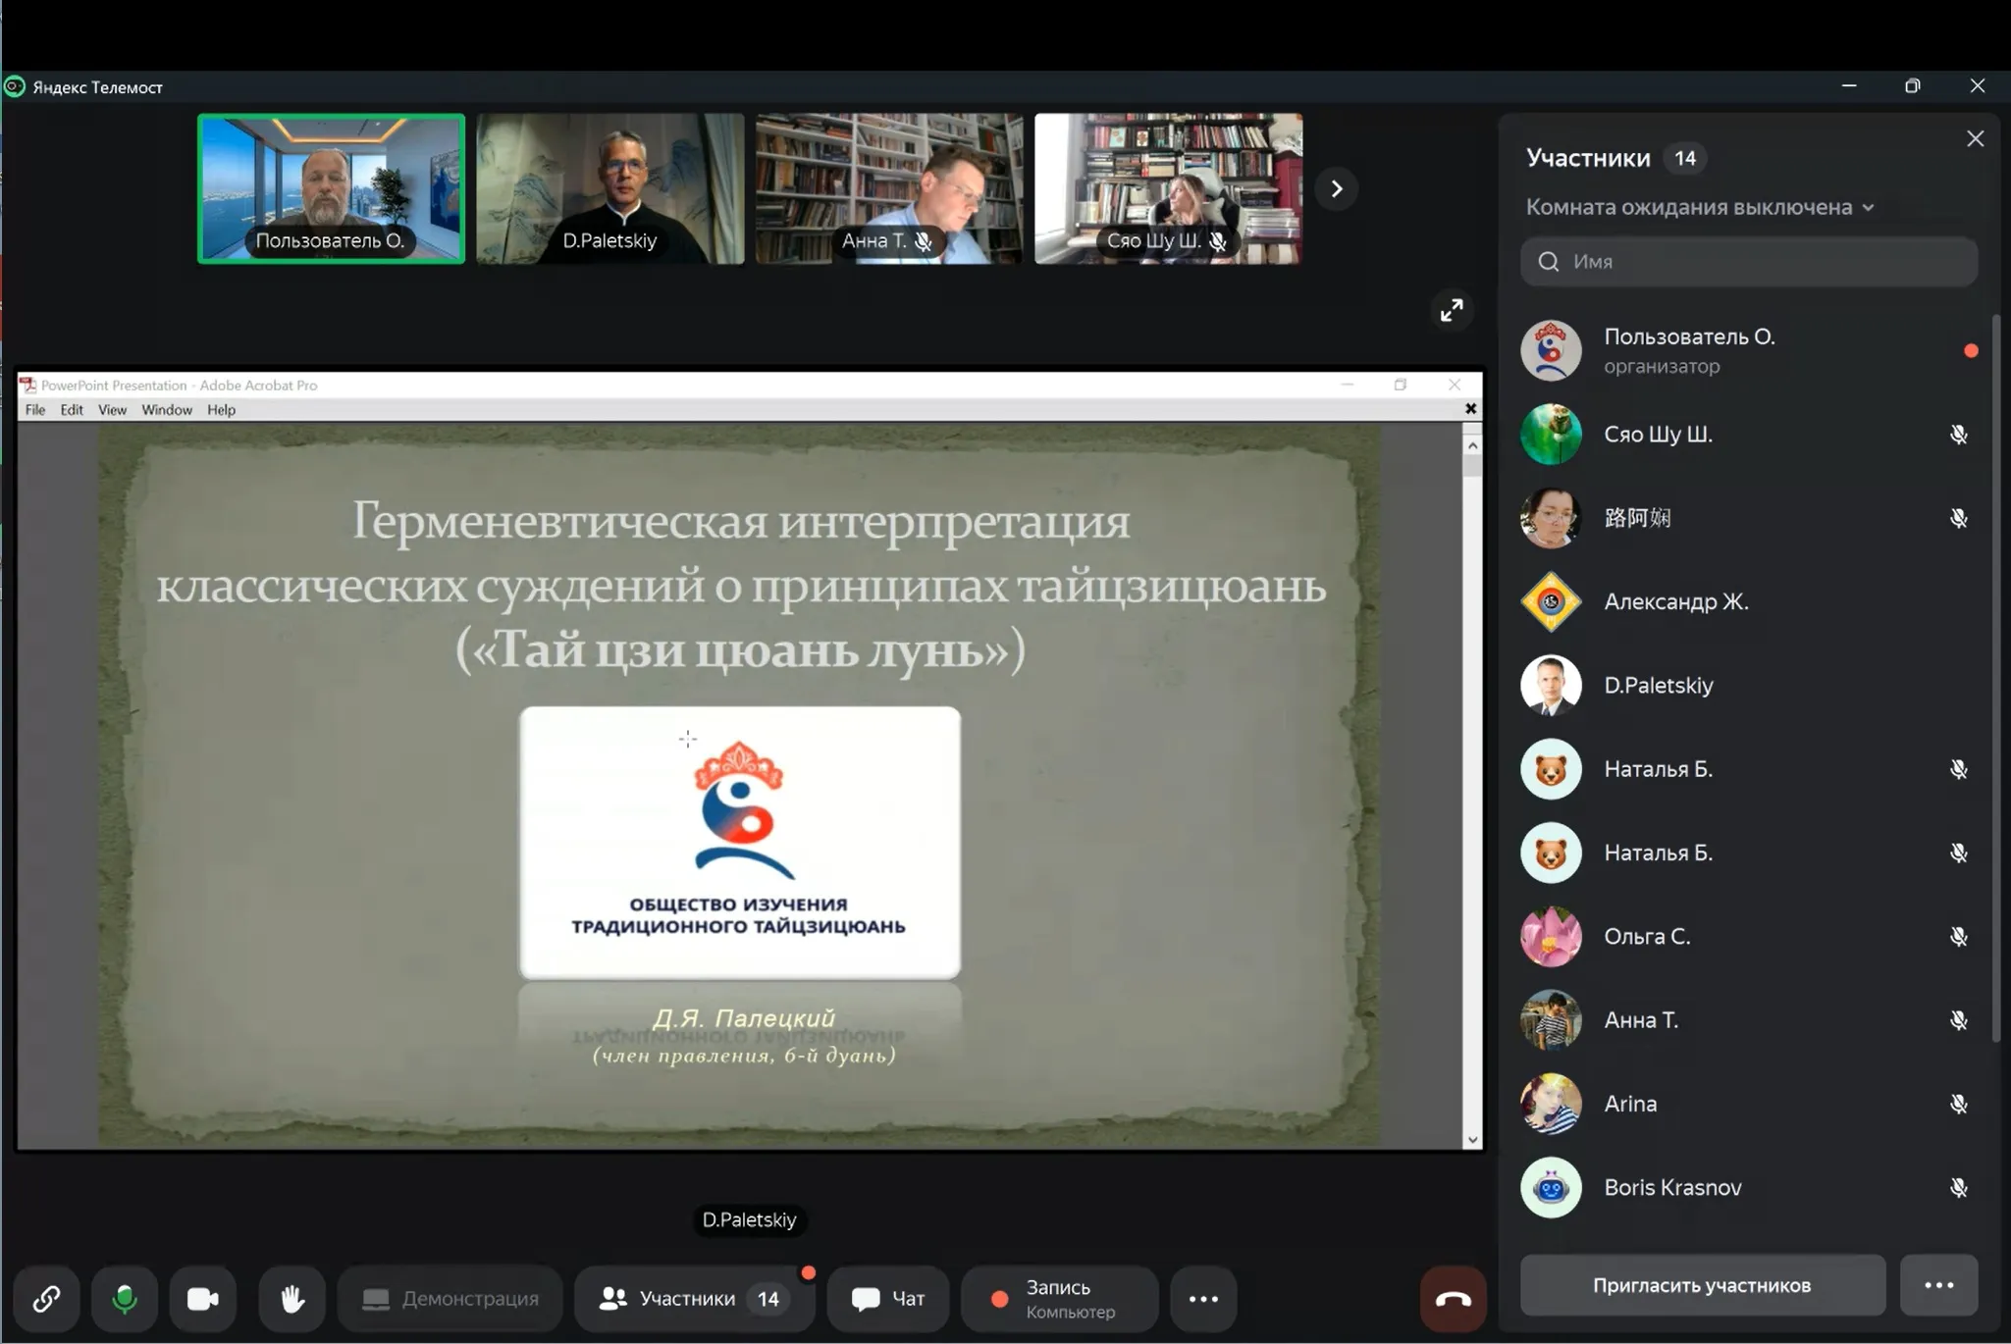Click the muted microphone icon for Boris Krasnov

[1958, 1188]
